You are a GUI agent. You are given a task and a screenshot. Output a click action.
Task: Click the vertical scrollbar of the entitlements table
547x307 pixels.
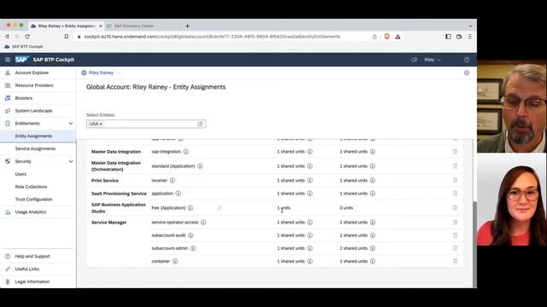[x=474, y=244]
